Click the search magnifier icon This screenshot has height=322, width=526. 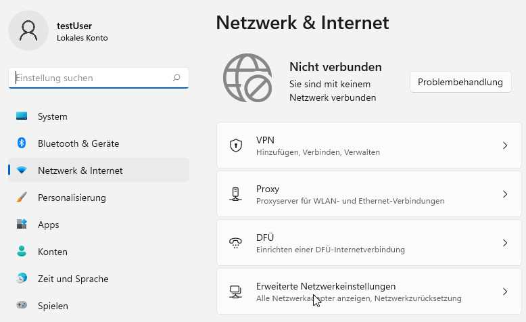click(176, 78)
